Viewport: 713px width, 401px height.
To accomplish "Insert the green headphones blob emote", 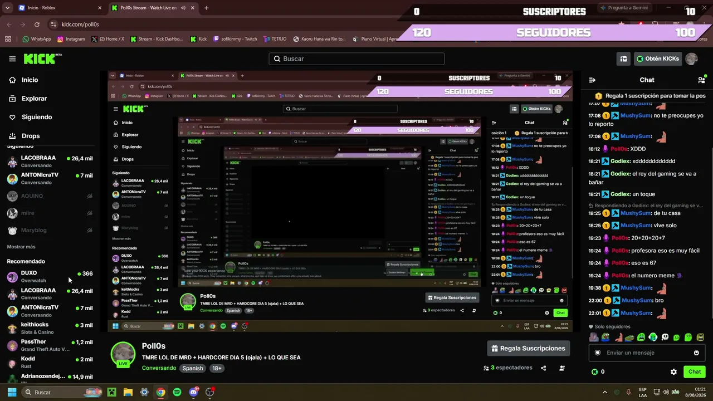I will 653,337.
